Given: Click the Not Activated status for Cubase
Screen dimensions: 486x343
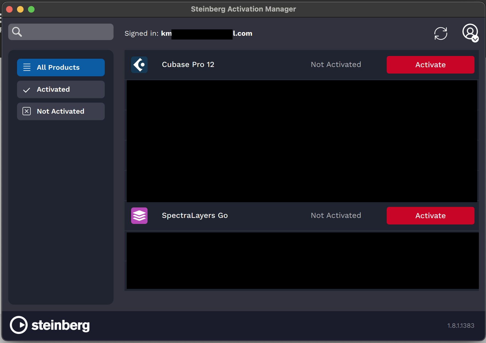Looking at the screenshot, I should 336,64.
